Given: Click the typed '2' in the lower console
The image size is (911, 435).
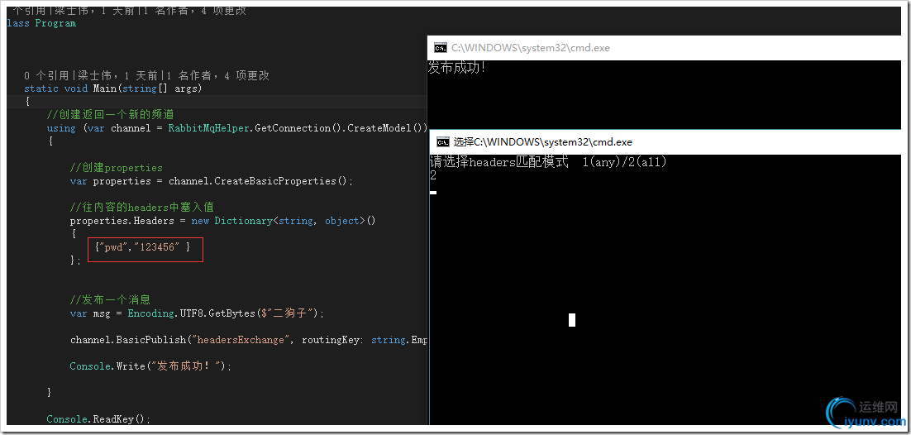Looking at the screenshot, I should pyautogui.click(x=433, y=175).
